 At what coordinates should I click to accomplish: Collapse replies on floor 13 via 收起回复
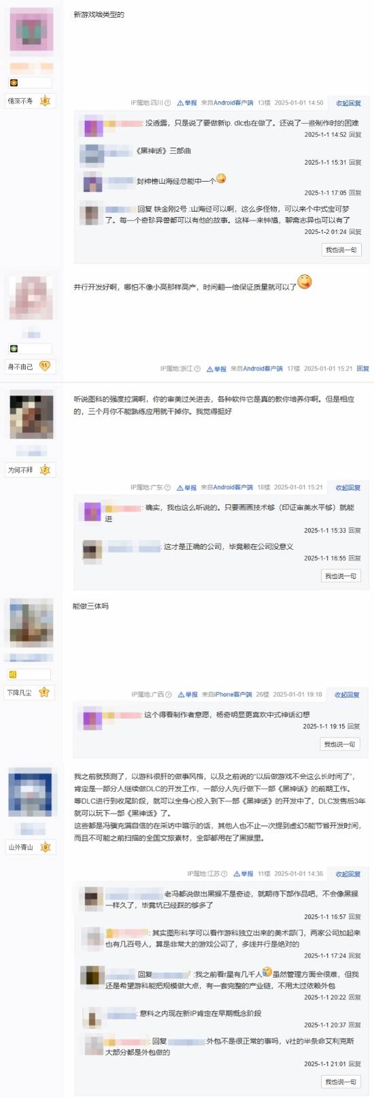click(348, 103)
